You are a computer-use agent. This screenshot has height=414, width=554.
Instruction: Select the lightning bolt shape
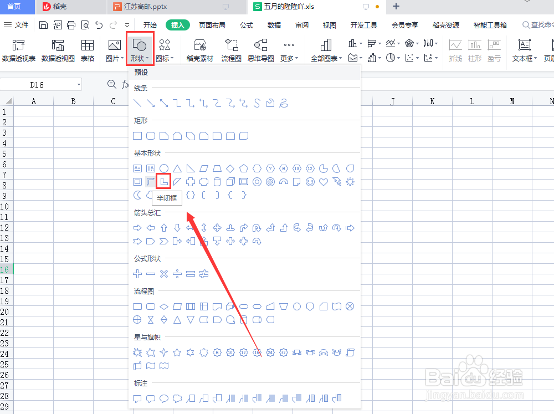click(336, 181)
